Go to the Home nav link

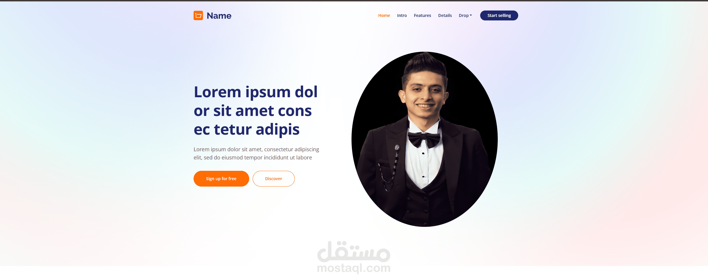click(384, 15)
